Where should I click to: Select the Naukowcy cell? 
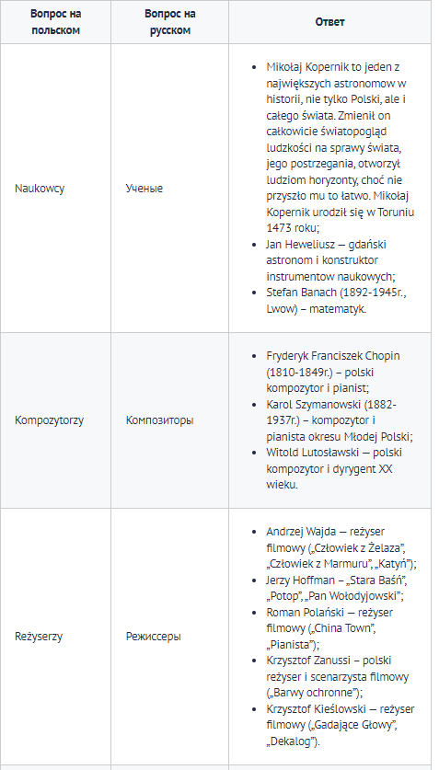coord(55,189)
